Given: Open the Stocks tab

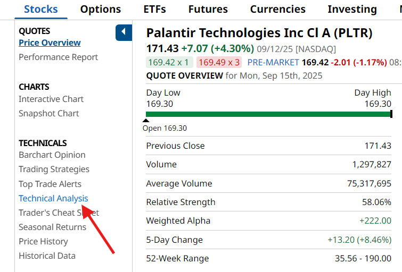Looking at the screenshot, I should [41, 9].
